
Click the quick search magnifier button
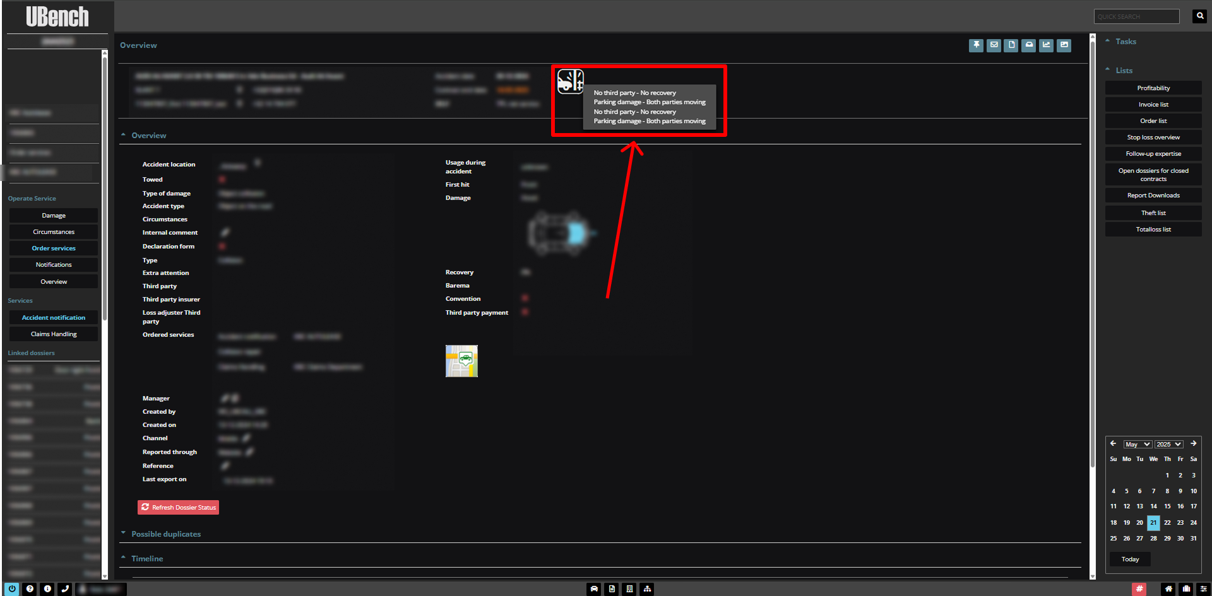pyautogui.click(x=1199, y=16)
